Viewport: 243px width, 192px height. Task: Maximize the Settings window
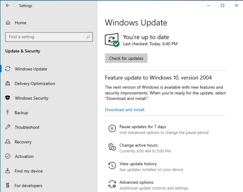tap(222, 5)
